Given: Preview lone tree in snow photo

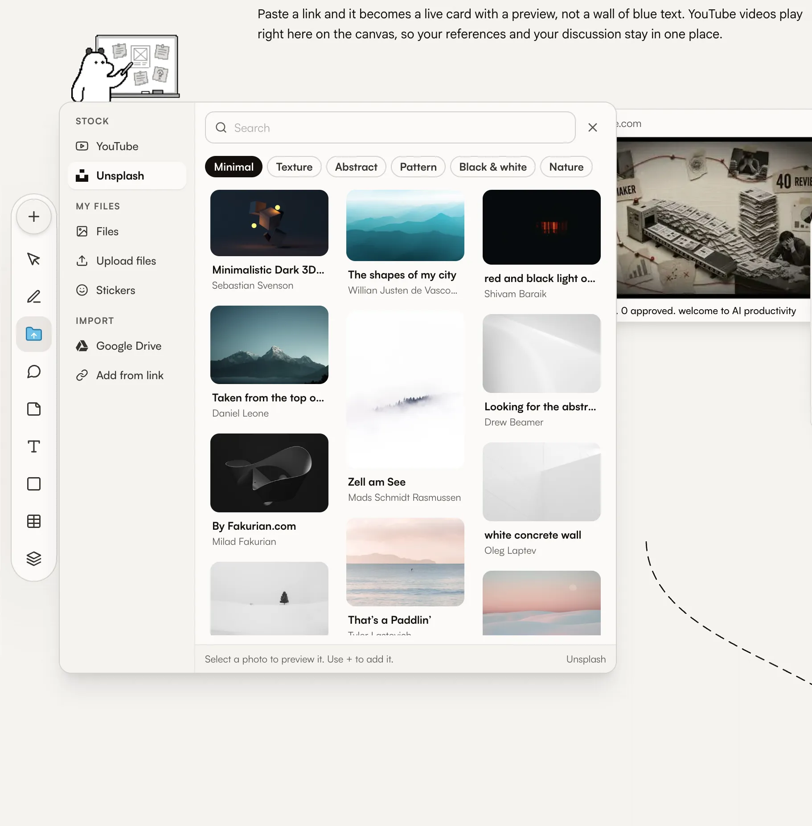Looking at the screenshot, I should [269, 598].
